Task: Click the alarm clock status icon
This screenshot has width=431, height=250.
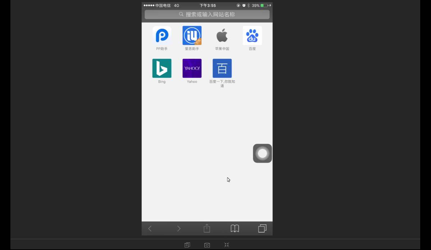Action: click(x=244, y=5)
